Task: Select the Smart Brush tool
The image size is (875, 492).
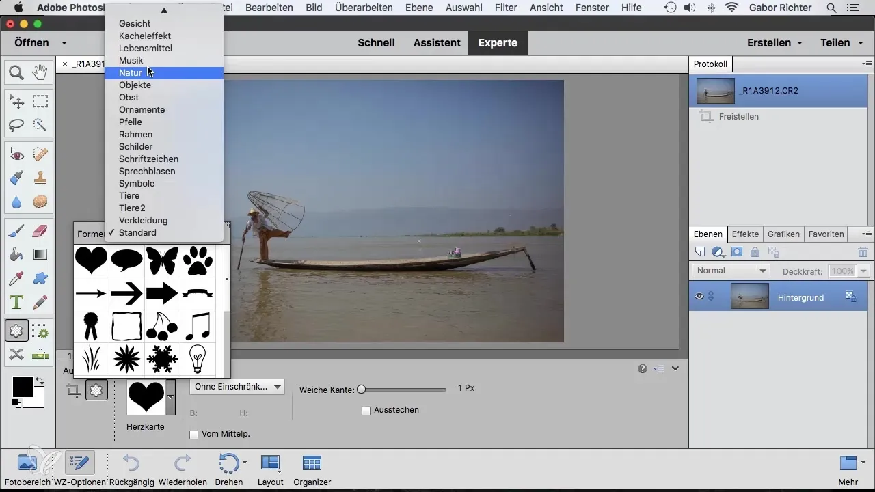Action: [16, 178]
